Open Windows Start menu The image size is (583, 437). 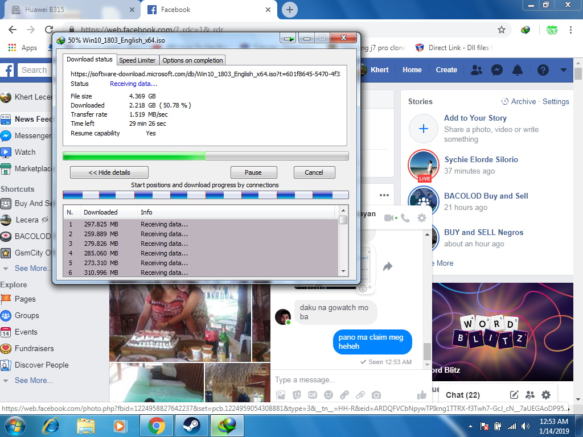coord(14,426)
